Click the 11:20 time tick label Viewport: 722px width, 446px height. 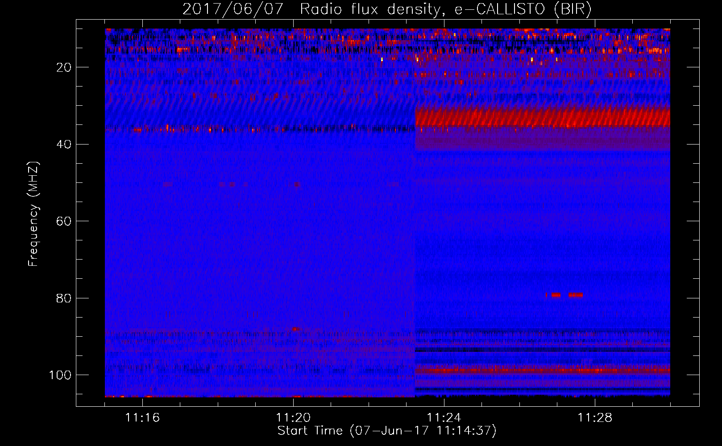point(293,417)
